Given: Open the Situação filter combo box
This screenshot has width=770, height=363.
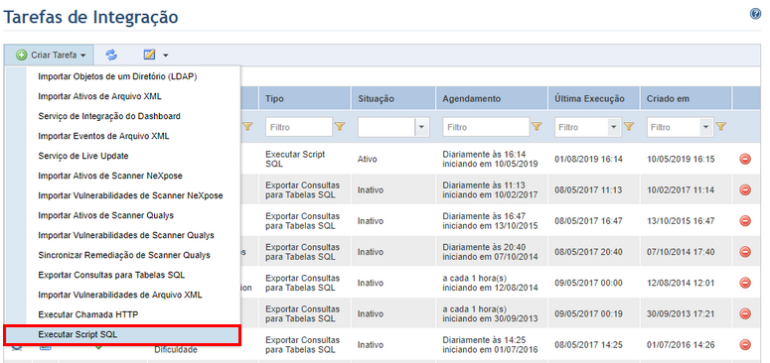Looking at the screenshot, I should click(x=392, y=127).
